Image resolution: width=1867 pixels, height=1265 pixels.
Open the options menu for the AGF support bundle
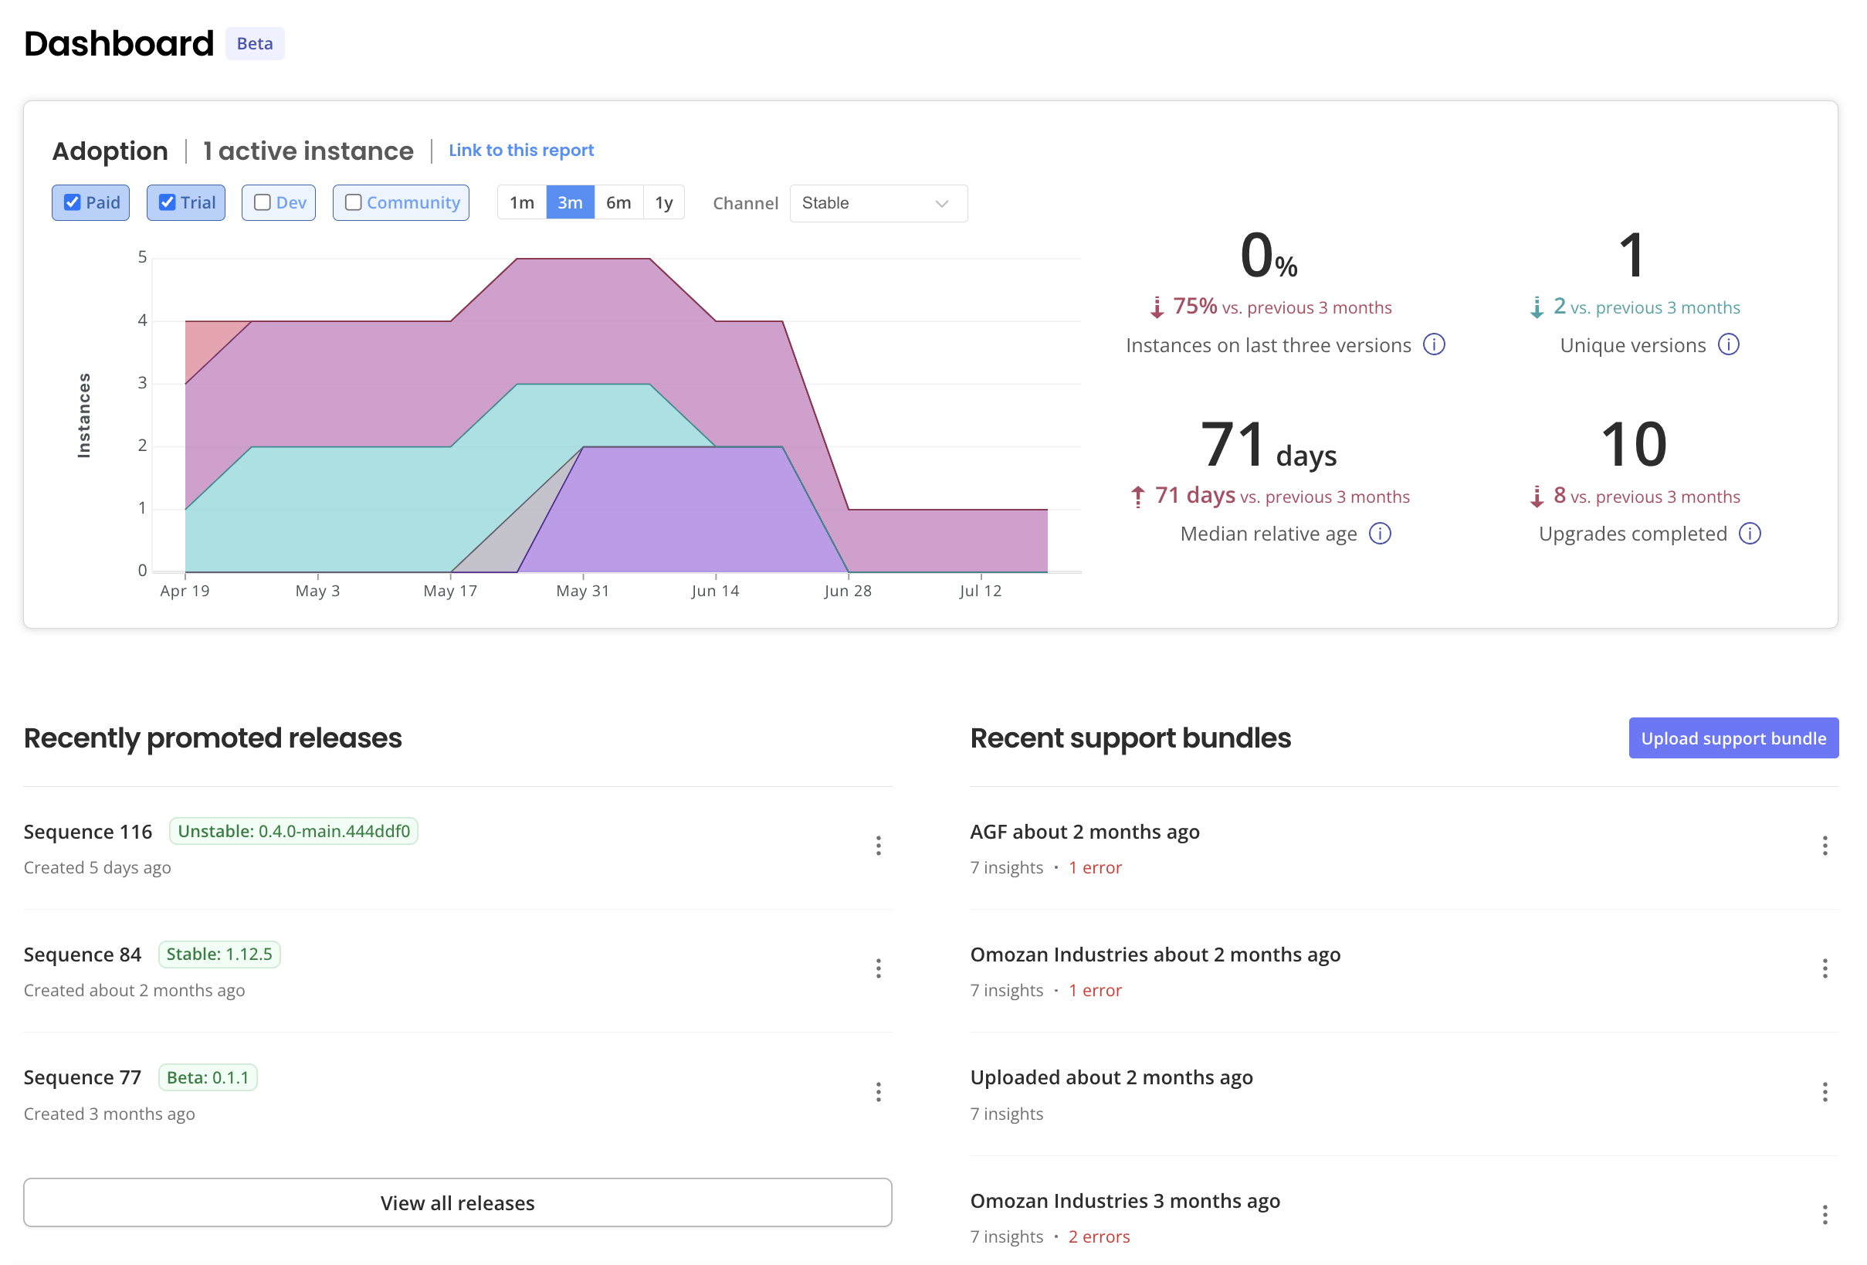tap(1824, 846)
